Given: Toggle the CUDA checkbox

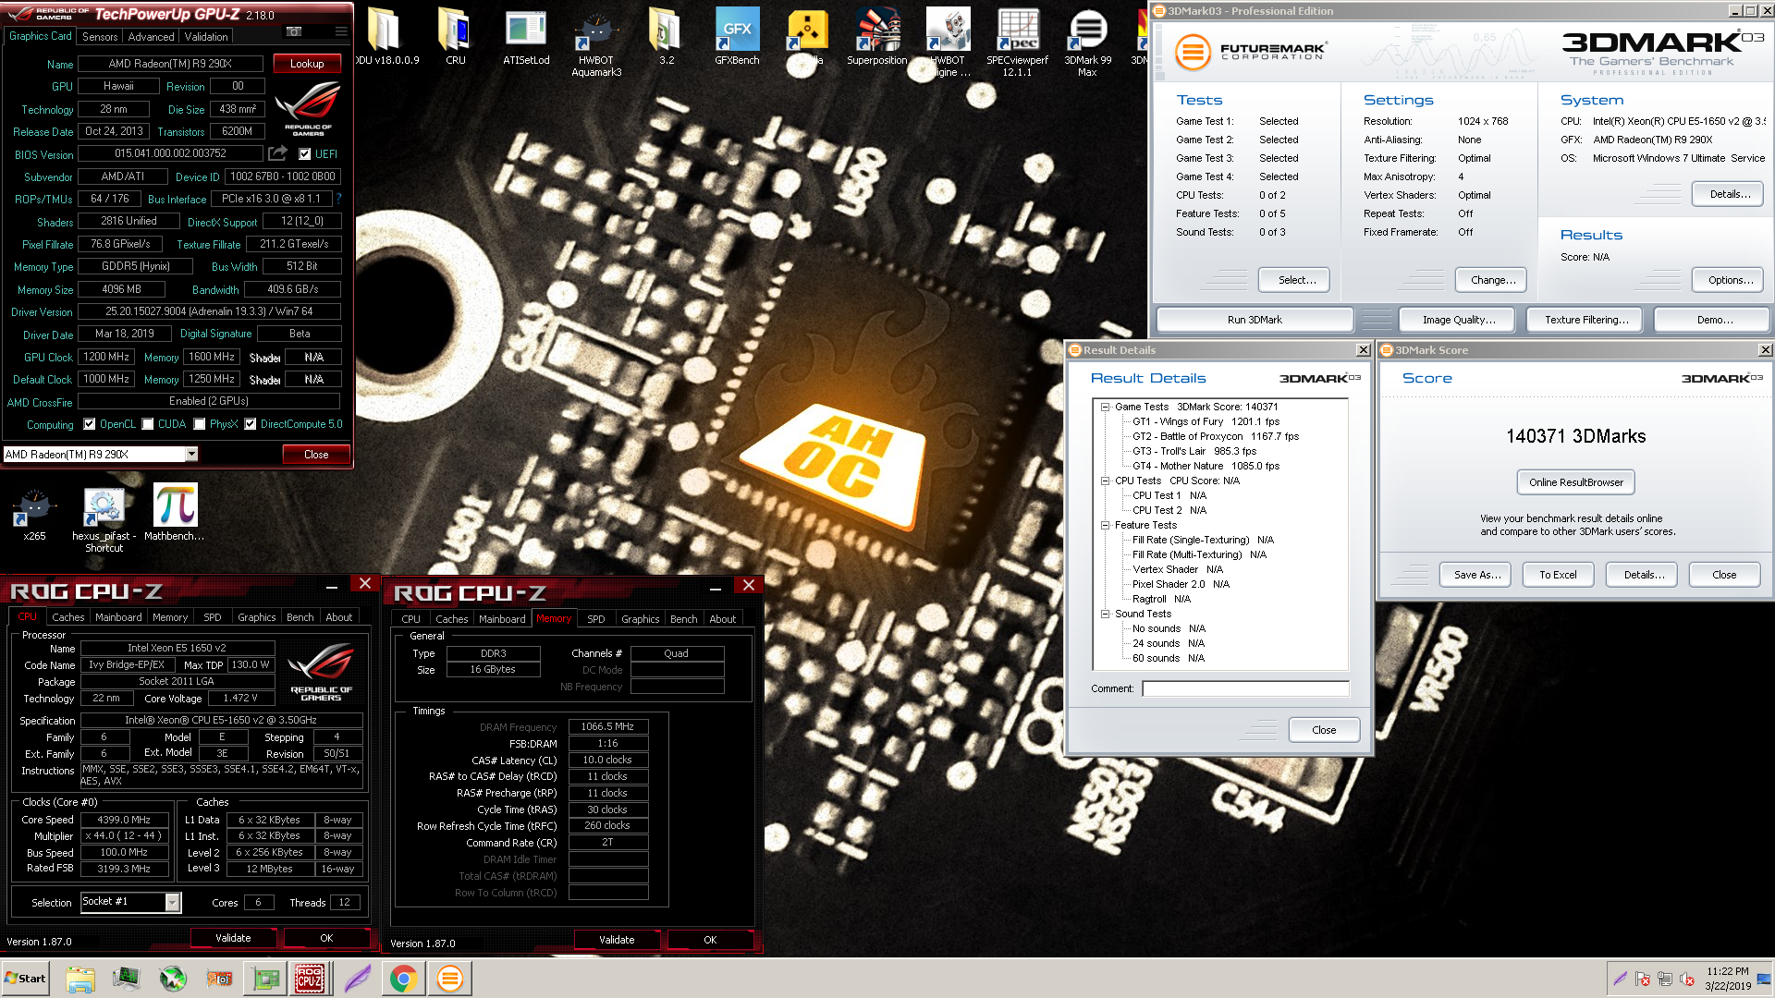Looking at the screenshot, I should coord(147,424).
